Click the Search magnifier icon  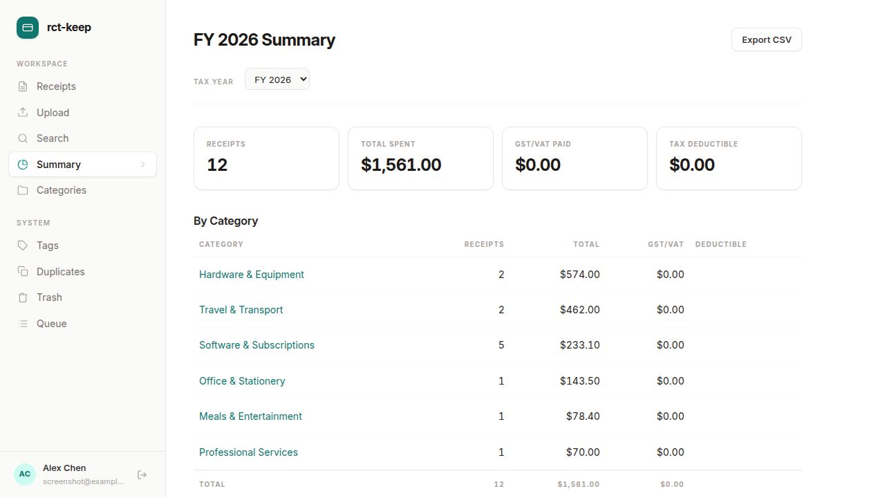point(24,138)
